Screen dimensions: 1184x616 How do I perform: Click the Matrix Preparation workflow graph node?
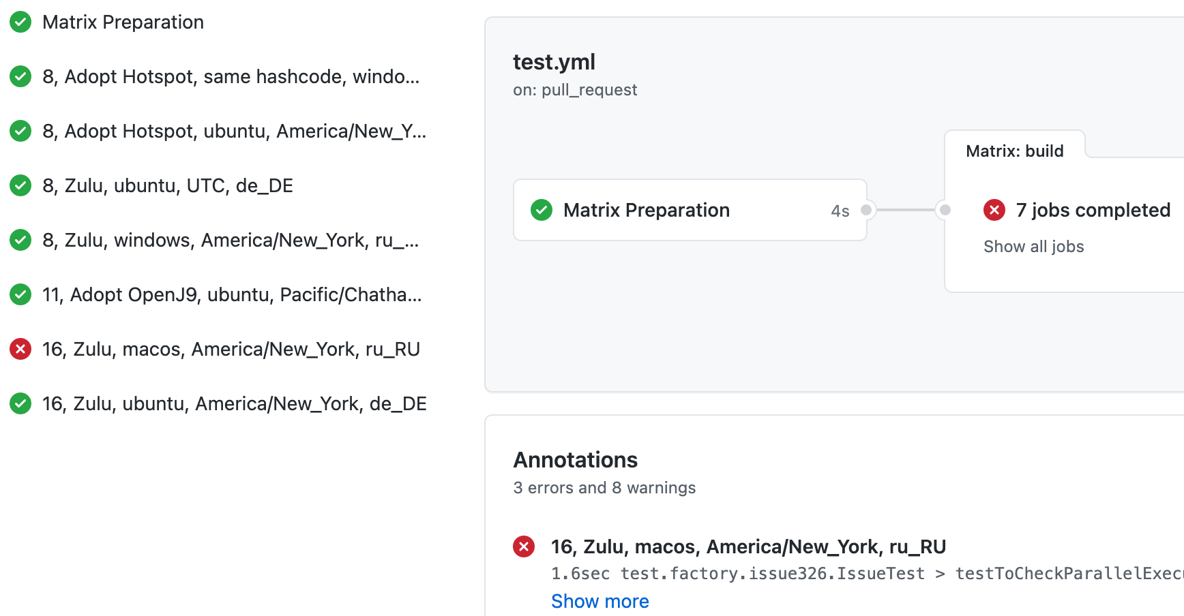point(690,210)
